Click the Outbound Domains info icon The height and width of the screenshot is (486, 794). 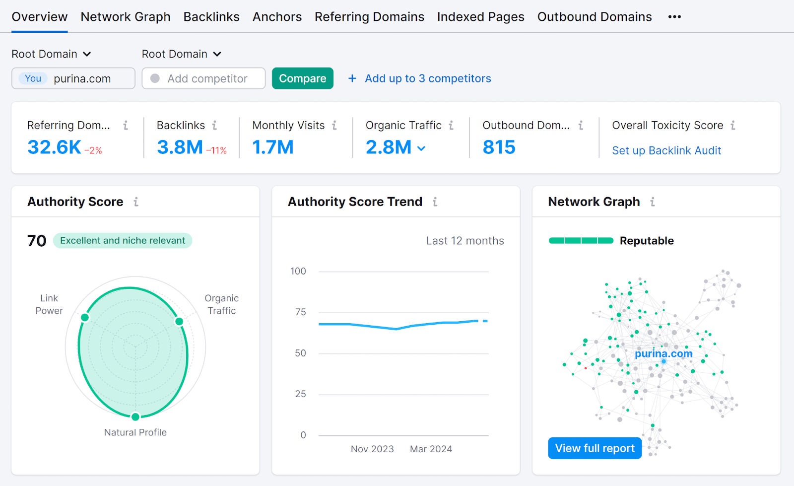click(x=581, y=126)
